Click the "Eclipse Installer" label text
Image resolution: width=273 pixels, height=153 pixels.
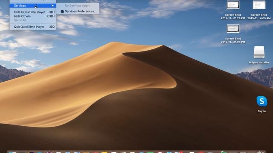coord(259,62)
